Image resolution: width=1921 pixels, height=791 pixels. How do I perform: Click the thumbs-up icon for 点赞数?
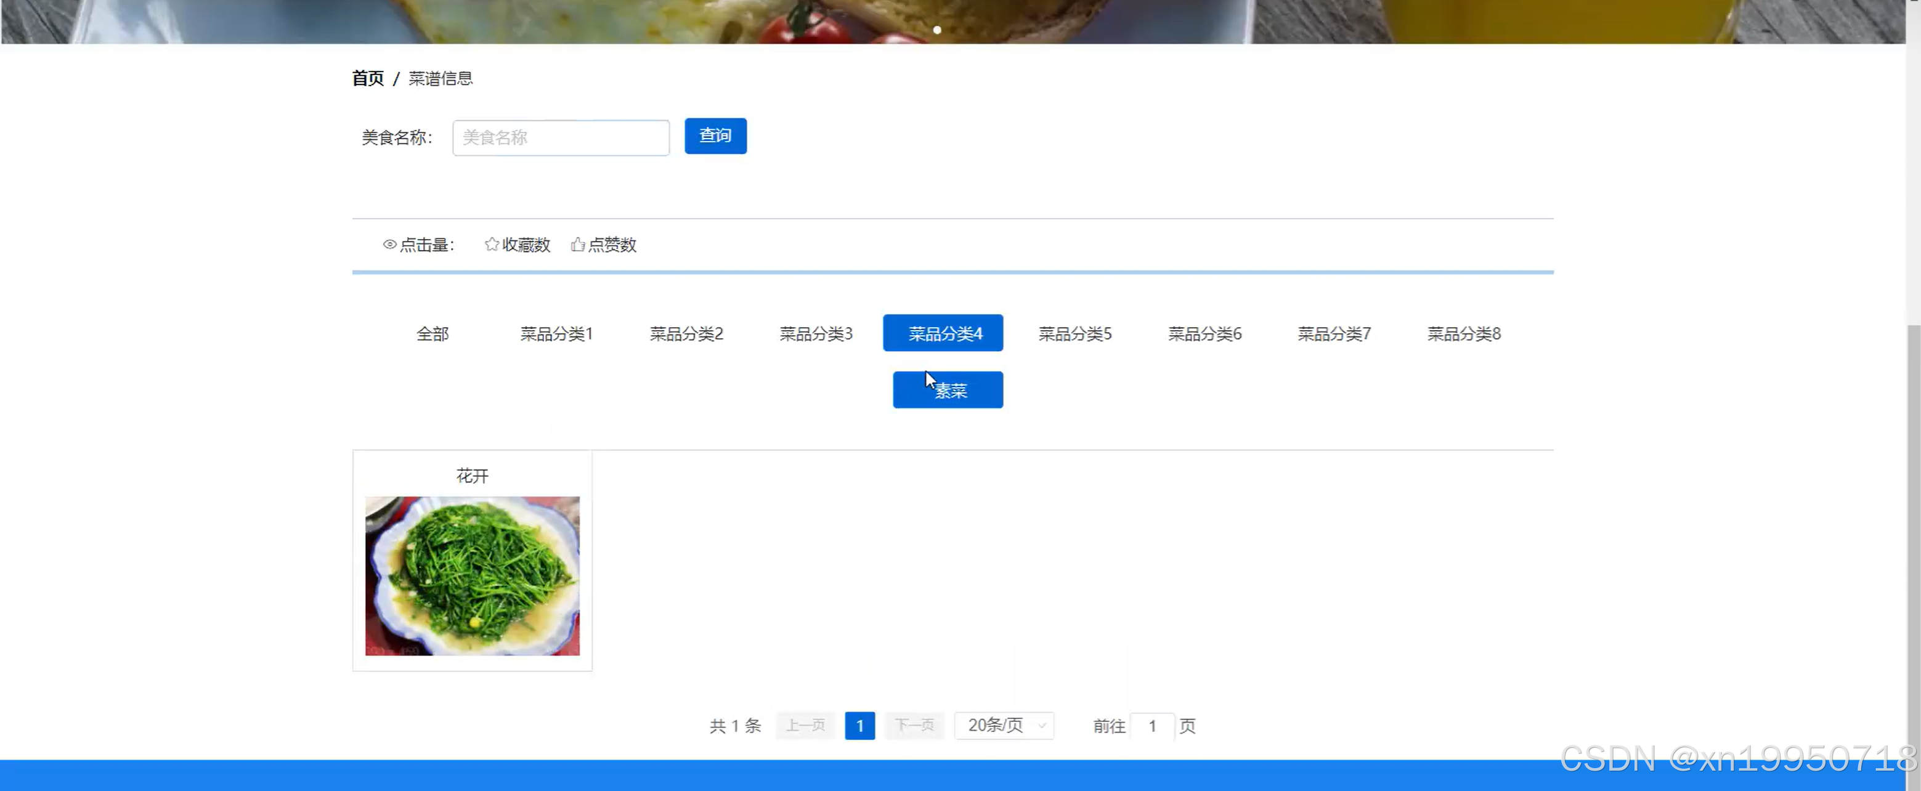(x=577, y=245)
